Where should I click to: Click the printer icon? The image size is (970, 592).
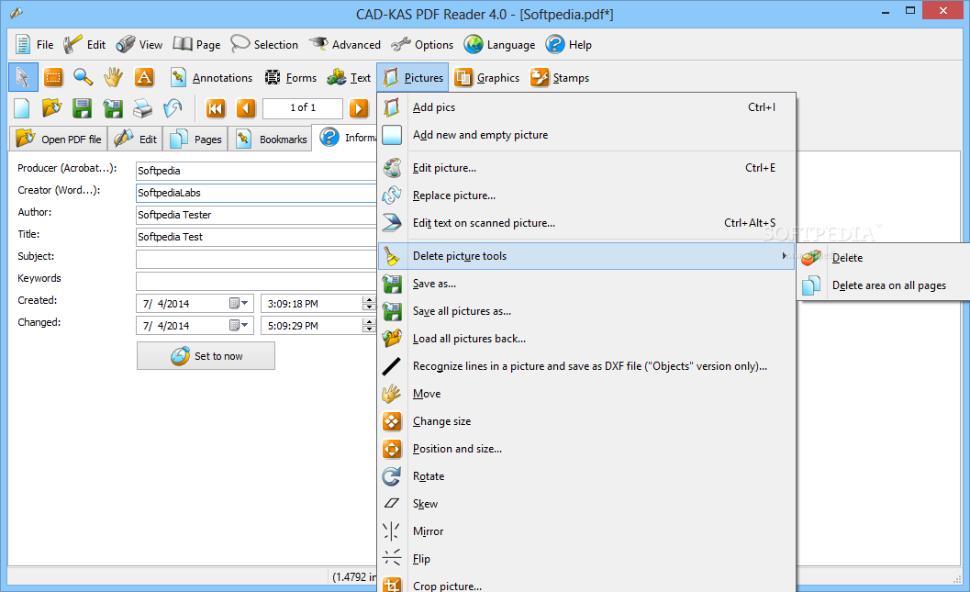click(143, 108)
